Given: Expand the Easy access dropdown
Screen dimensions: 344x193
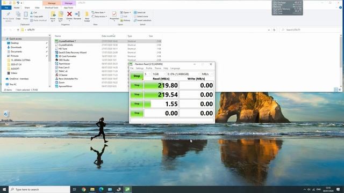Looking at the screenshot, I should coord(99,17).
